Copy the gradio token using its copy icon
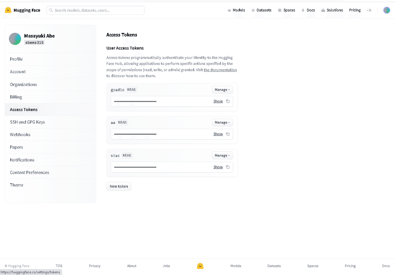395x275 pixels. pos(227,101)
